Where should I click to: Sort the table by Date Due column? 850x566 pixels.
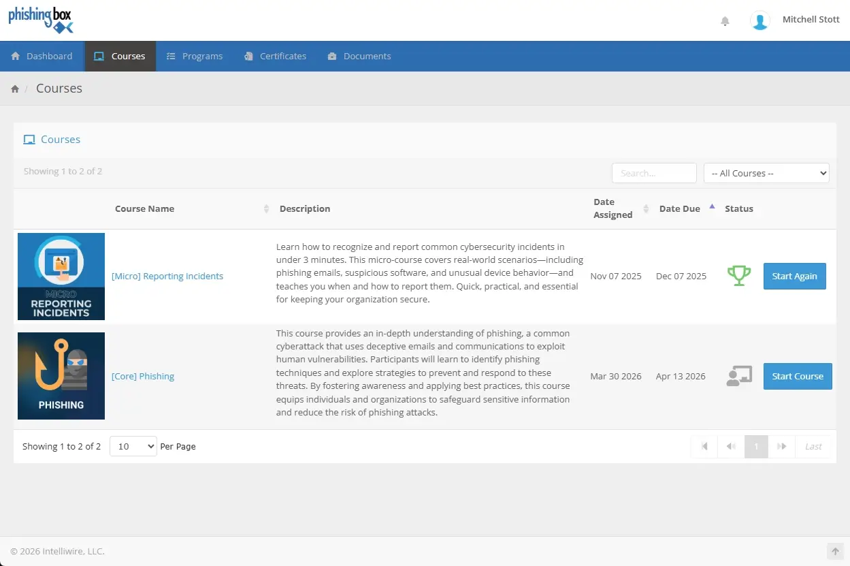click(679, 208)
